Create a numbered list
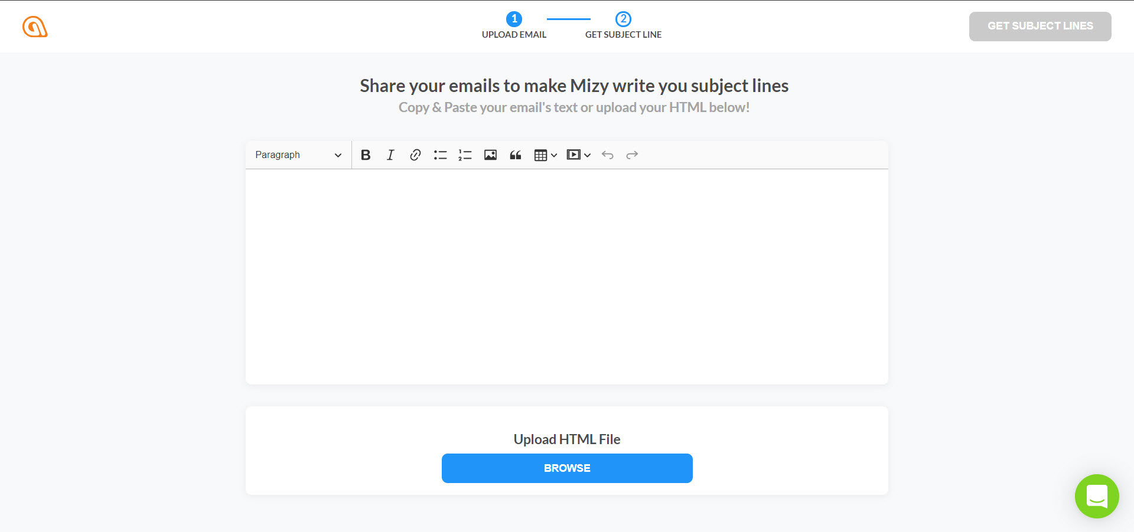The height and width of the screenshot is (532, 1134). click(x=465, y=155)
